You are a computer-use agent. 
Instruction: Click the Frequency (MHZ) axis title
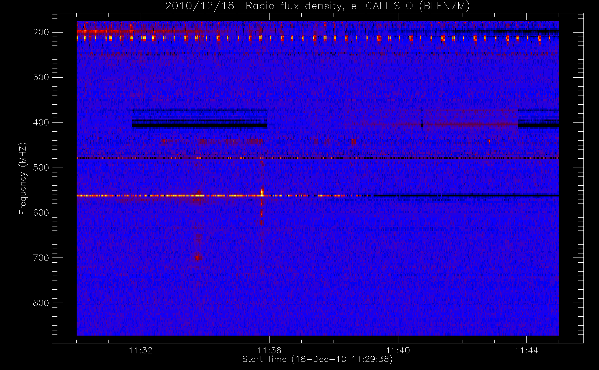pyautogui.click(x=23, y=178)
